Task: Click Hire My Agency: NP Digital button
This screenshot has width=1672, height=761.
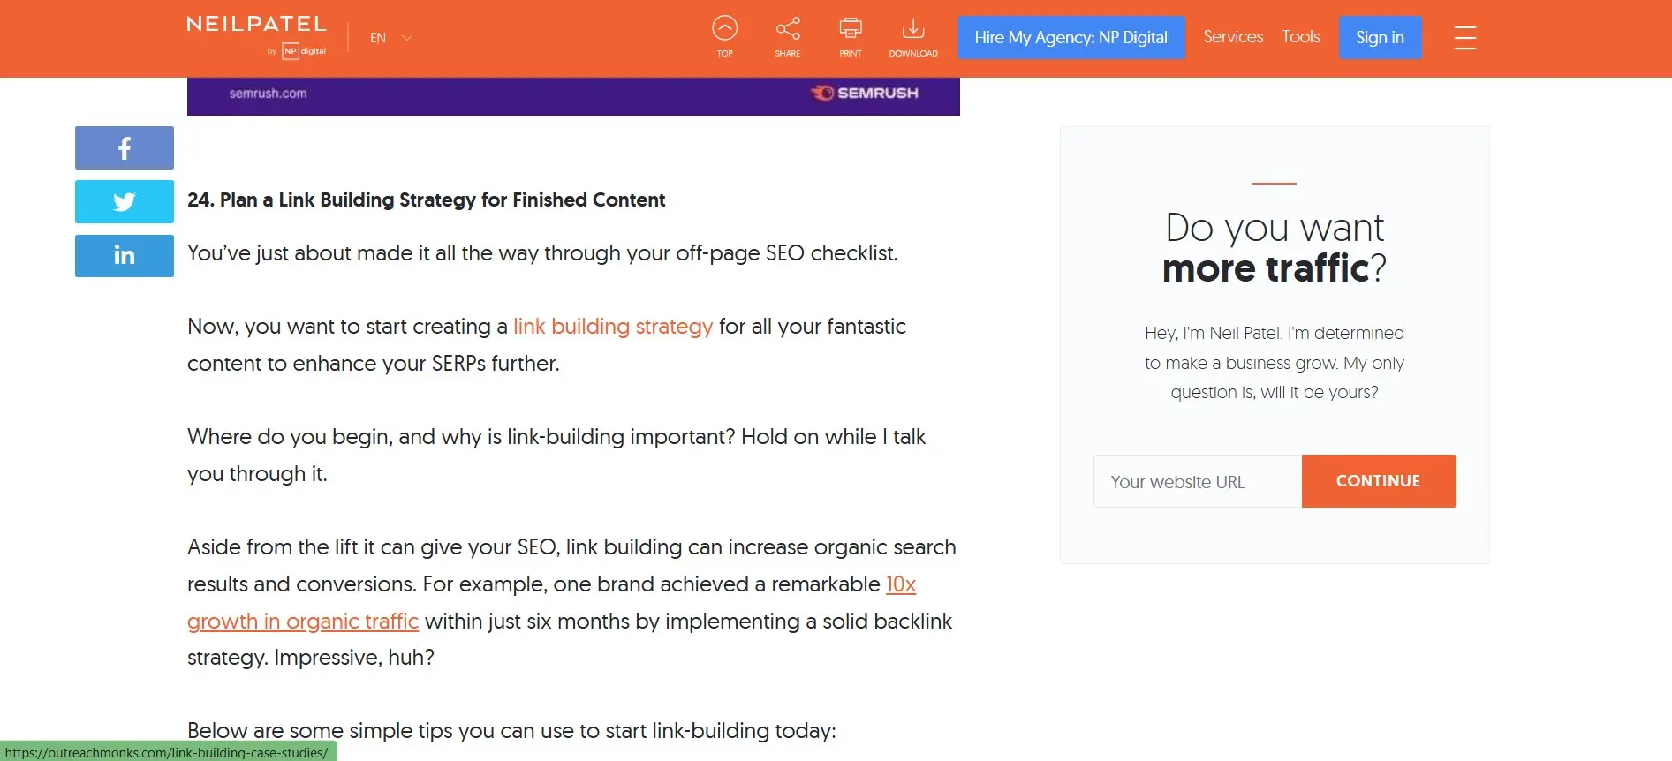Action: tap(1071, 38)
